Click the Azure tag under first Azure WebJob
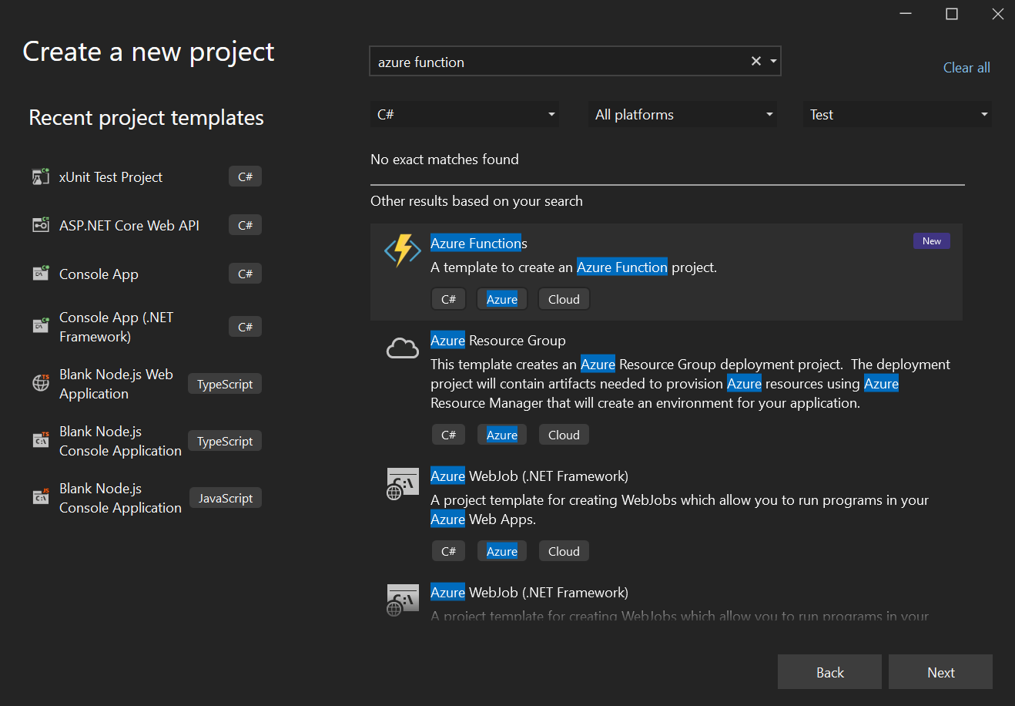 [x=502, y=551]
